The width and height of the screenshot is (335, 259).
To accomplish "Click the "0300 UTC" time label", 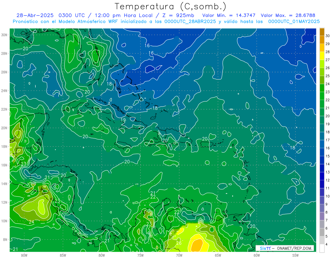I will (x=72, y=15).
